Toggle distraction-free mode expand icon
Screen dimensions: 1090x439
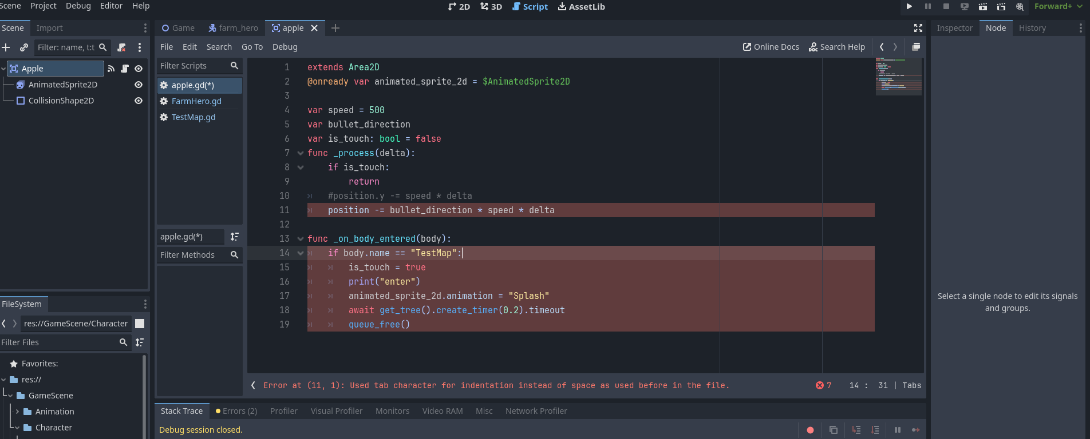click(918, 28)
